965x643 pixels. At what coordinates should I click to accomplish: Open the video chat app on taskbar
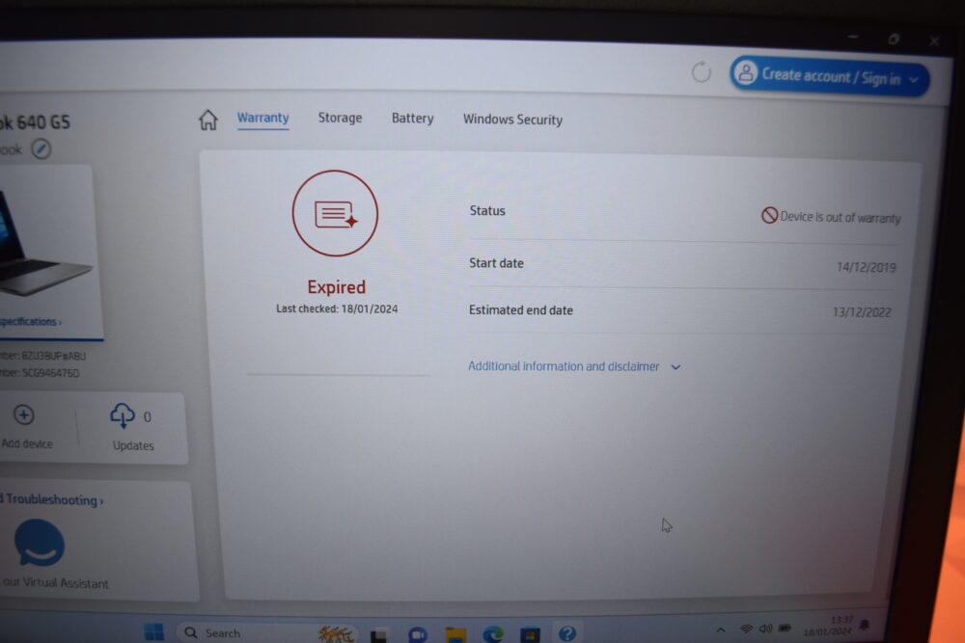417,634
